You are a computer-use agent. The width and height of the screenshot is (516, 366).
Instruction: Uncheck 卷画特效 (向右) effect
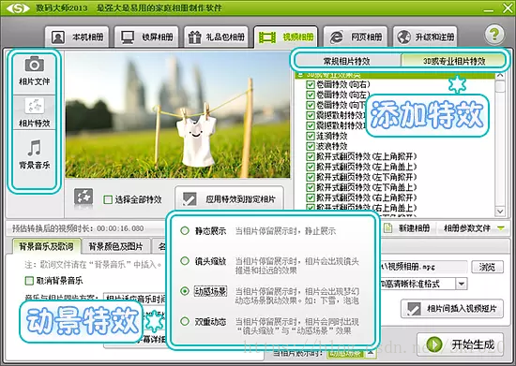(311, 84)
